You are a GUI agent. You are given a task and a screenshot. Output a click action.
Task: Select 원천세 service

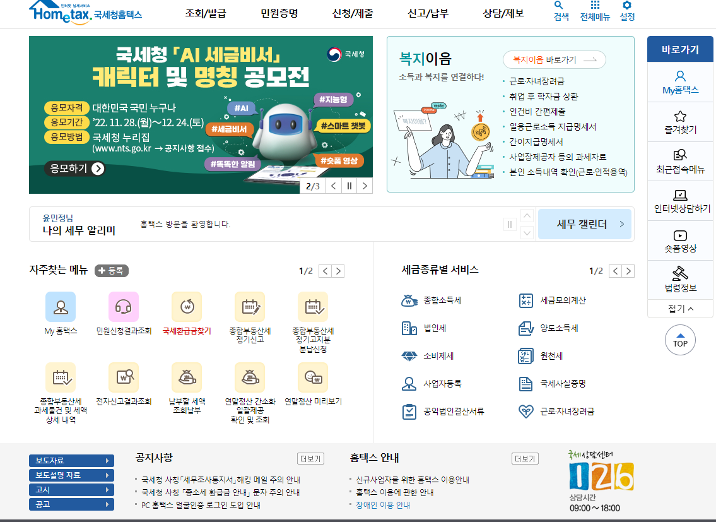pyautogui.click(x=541, y=356)
